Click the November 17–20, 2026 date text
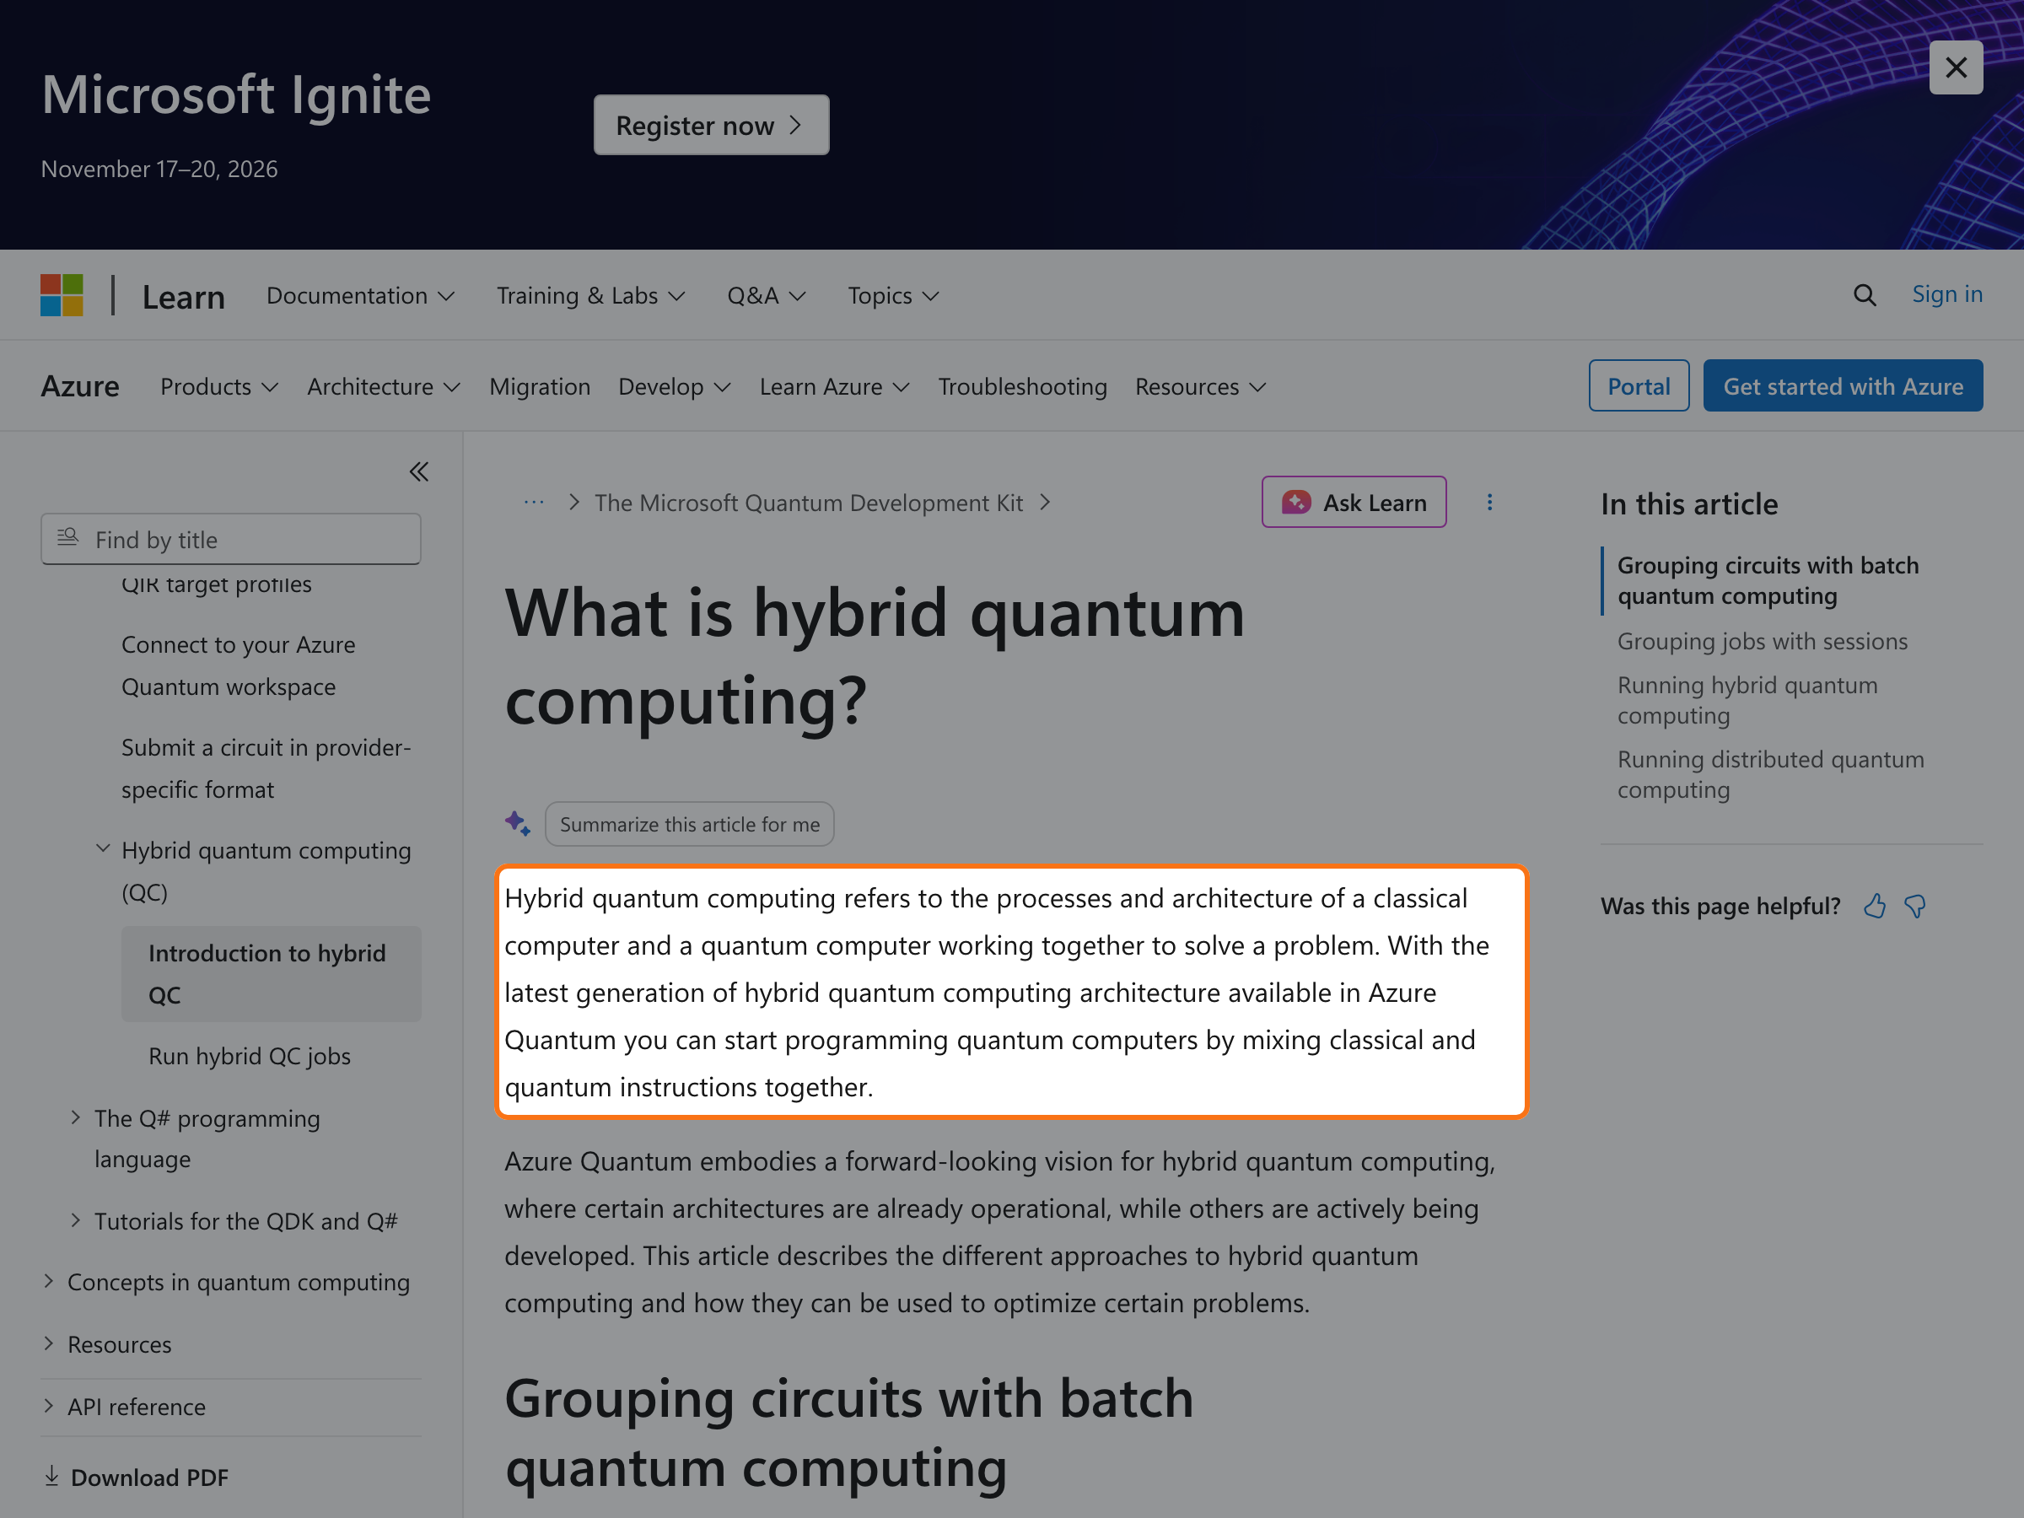The width and height of the screenshot is (2024, 1518). 159,170
